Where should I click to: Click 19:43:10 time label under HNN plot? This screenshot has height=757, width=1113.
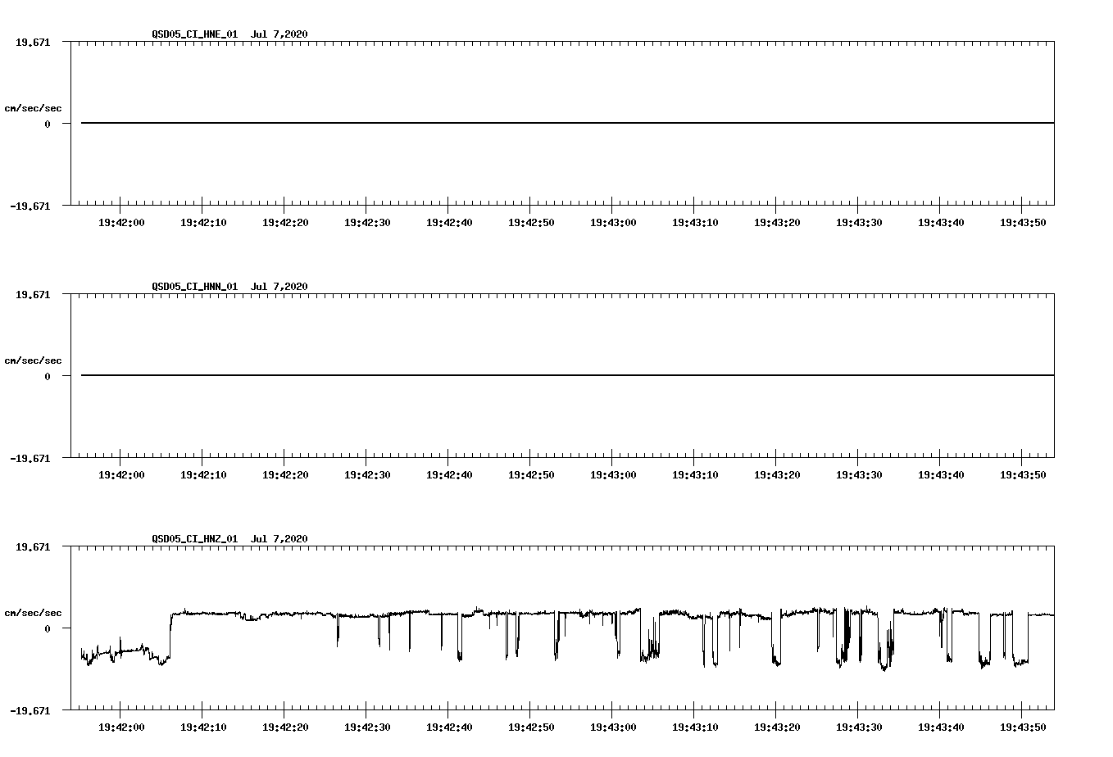(695, 474)
